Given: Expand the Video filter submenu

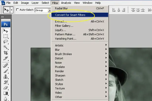Looking at the screenshot, I should [80, 93].
